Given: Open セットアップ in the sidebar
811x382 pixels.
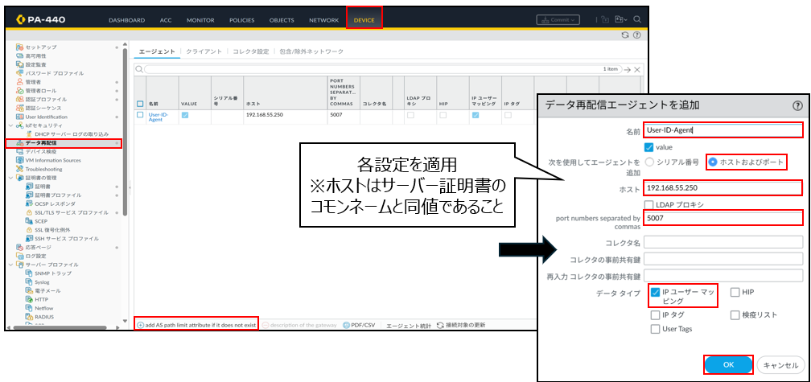Looking at the screenshot, I should (40, 47).
